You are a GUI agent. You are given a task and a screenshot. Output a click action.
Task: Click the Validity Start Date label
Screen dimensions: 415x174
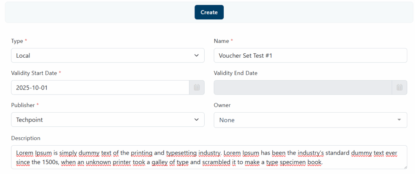tap(34, 73)
